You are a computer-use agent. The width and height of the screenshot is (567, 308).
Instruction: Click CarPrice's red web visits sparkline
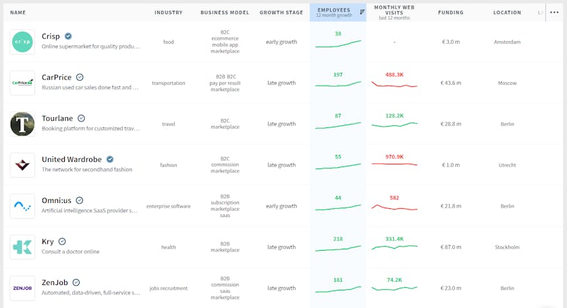click(395, 85)
